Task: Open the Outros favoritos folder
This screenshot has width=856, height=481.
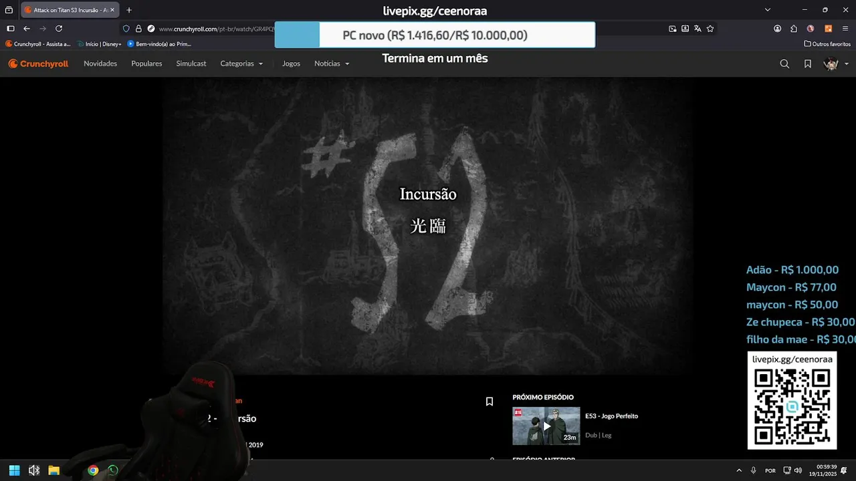Action: coord(827,44)
